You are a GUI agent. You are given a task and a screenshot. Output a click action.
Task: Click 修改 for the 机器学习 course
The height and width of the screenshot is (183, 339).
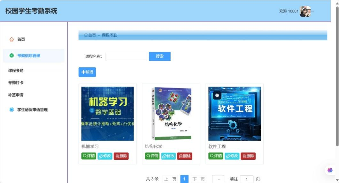(x=105, y=156)
